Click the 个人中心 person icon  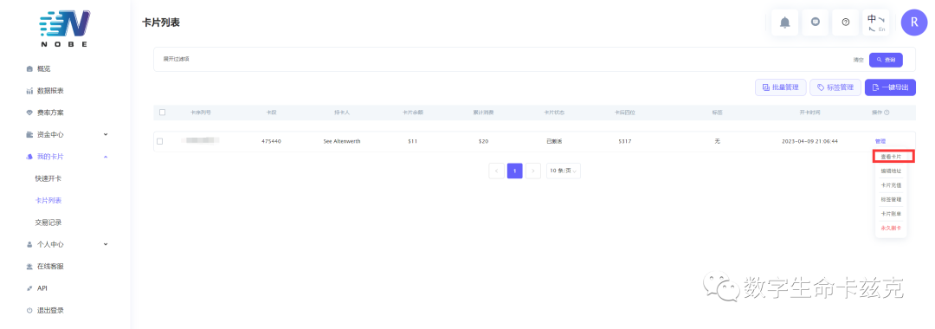29,244
